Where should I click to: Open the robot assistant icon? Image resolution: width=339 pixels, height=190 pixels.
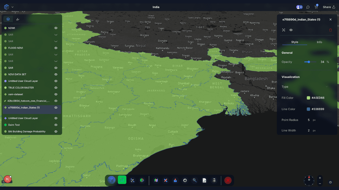click(214, 180)
